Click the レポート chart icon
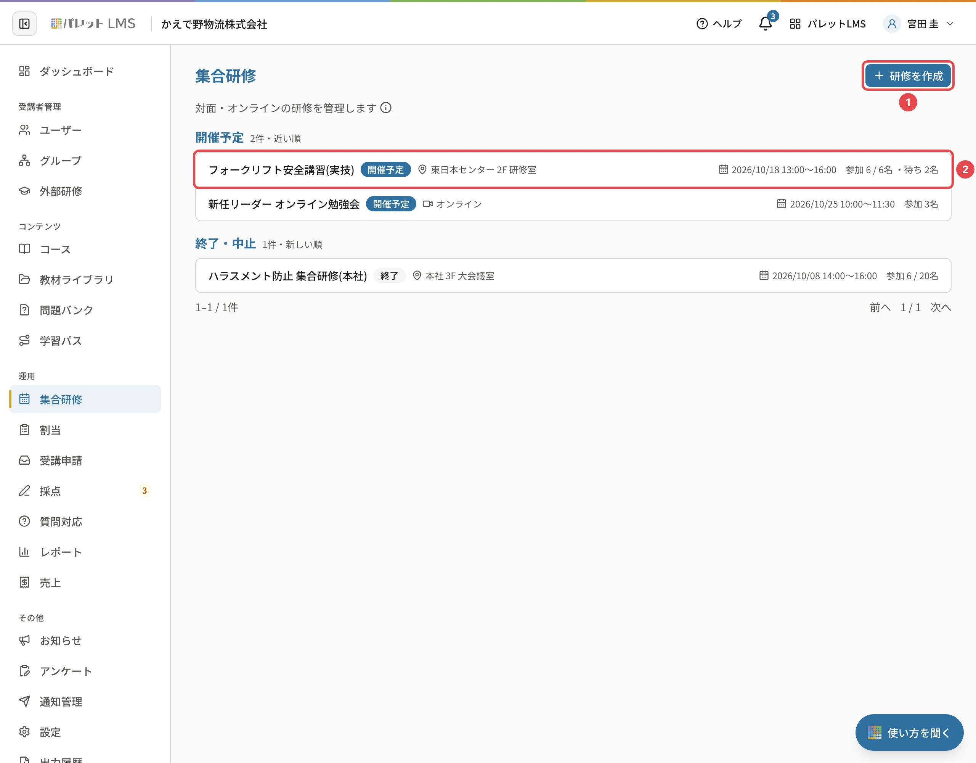Screen dimensions: 976x763 click(24, 552)
